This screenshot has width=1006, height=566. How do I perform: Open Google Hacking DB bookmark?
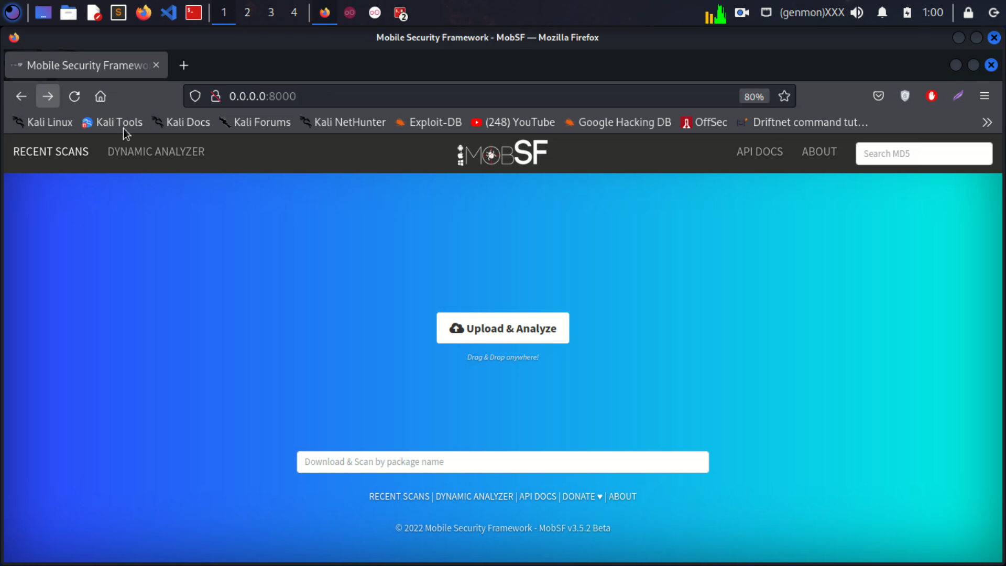pyautogui.click(x=618, y=123)
